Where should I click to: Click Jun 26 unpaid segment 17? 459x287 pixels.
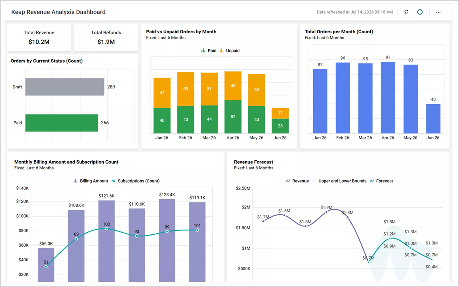pos(280,113)
